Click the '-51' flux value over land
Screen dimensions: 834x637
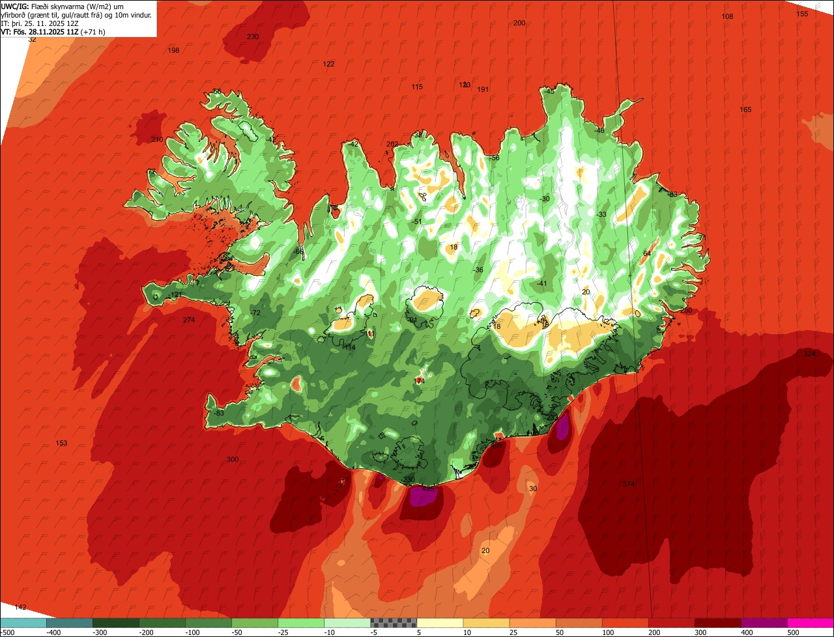pos(416,221)
